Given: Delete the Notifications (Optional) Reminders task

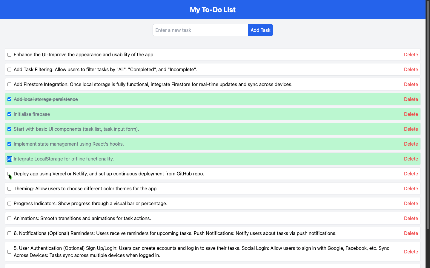Looking at the screenshot, I should pyautogui.click(x=411, y=233).
